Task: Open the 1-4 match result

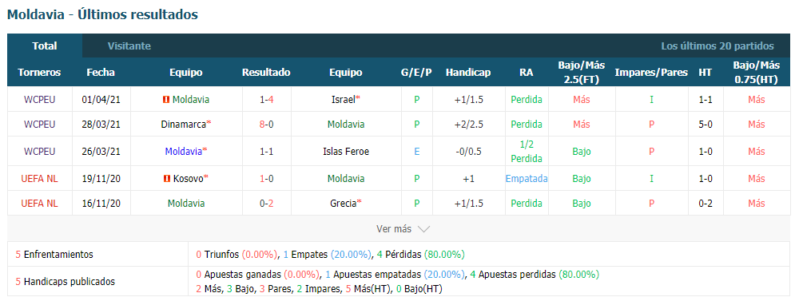Action: [266, 100]
